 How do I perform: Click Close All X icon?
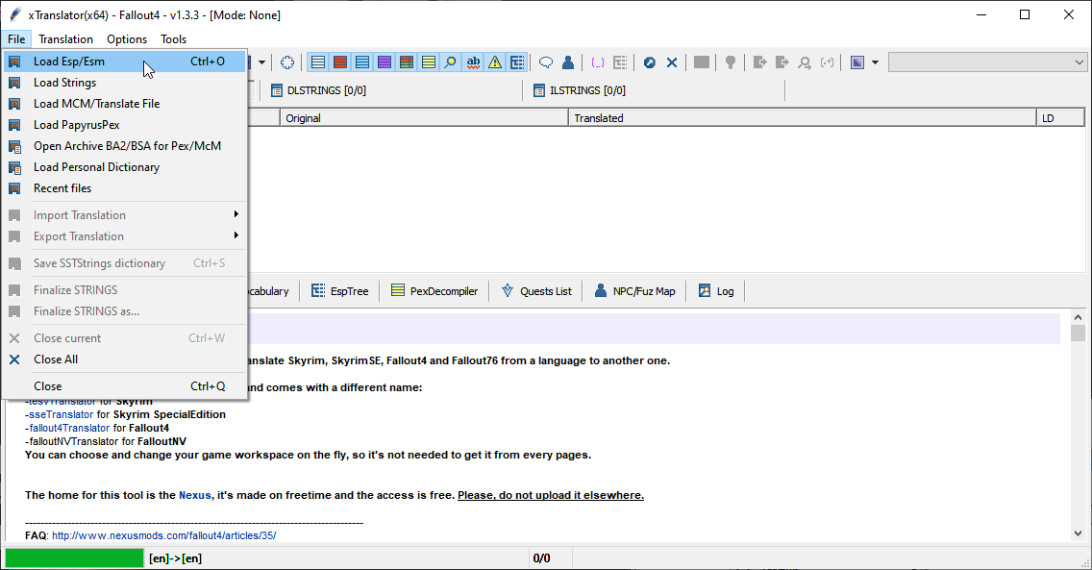(x=13, y=359)
